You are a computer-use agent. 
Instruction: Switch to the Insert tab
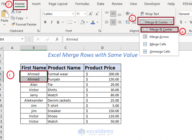[x=36, y=4]
